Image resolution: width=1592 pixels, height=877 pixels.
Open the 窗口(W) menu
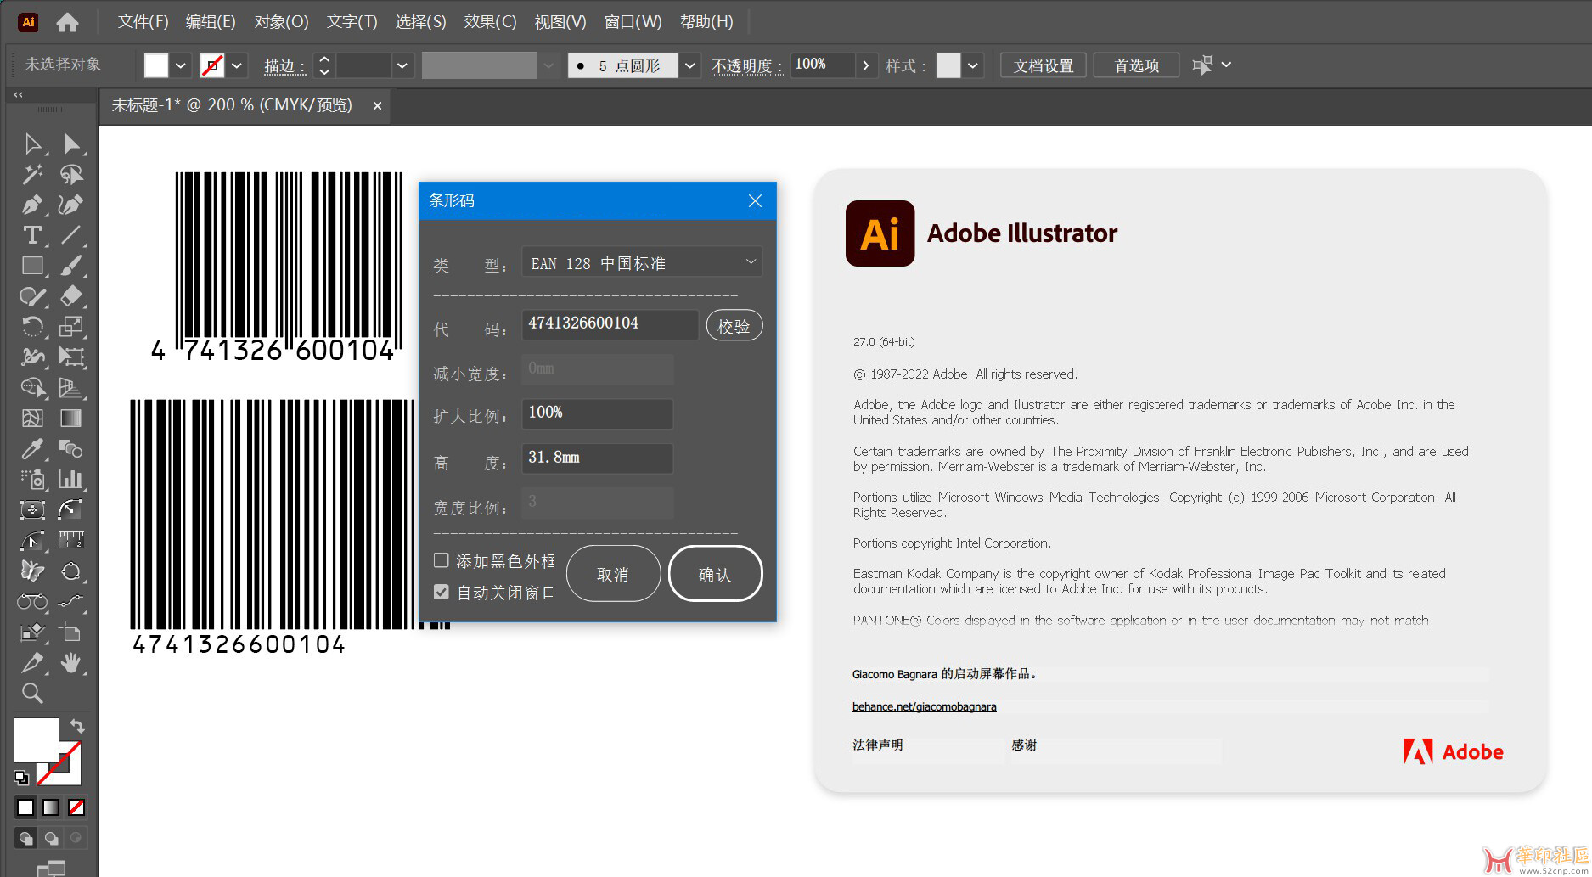point(633,21)
